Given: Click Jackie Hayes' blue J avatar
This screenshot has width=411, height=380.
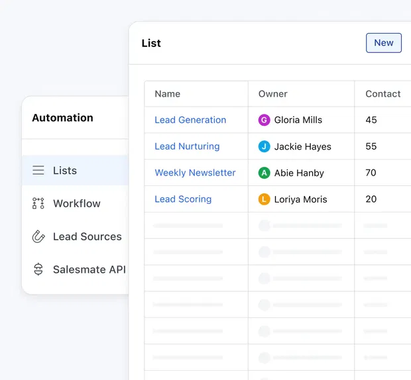Looking at the screenshot, I should (264, 146).
